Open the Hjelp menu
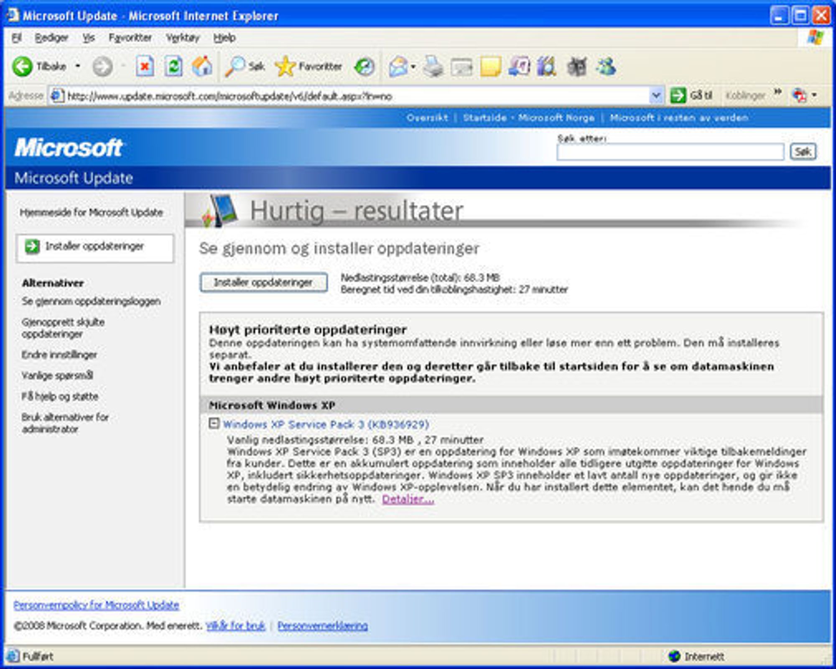Viewport: 836px width, 669px height. point(224,38)
